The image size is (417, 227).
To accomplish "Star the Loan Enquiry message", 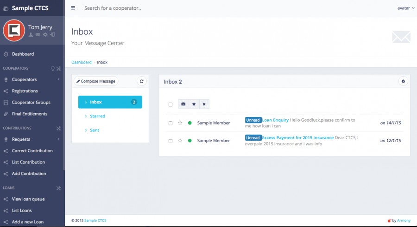I will coord(180,123).
